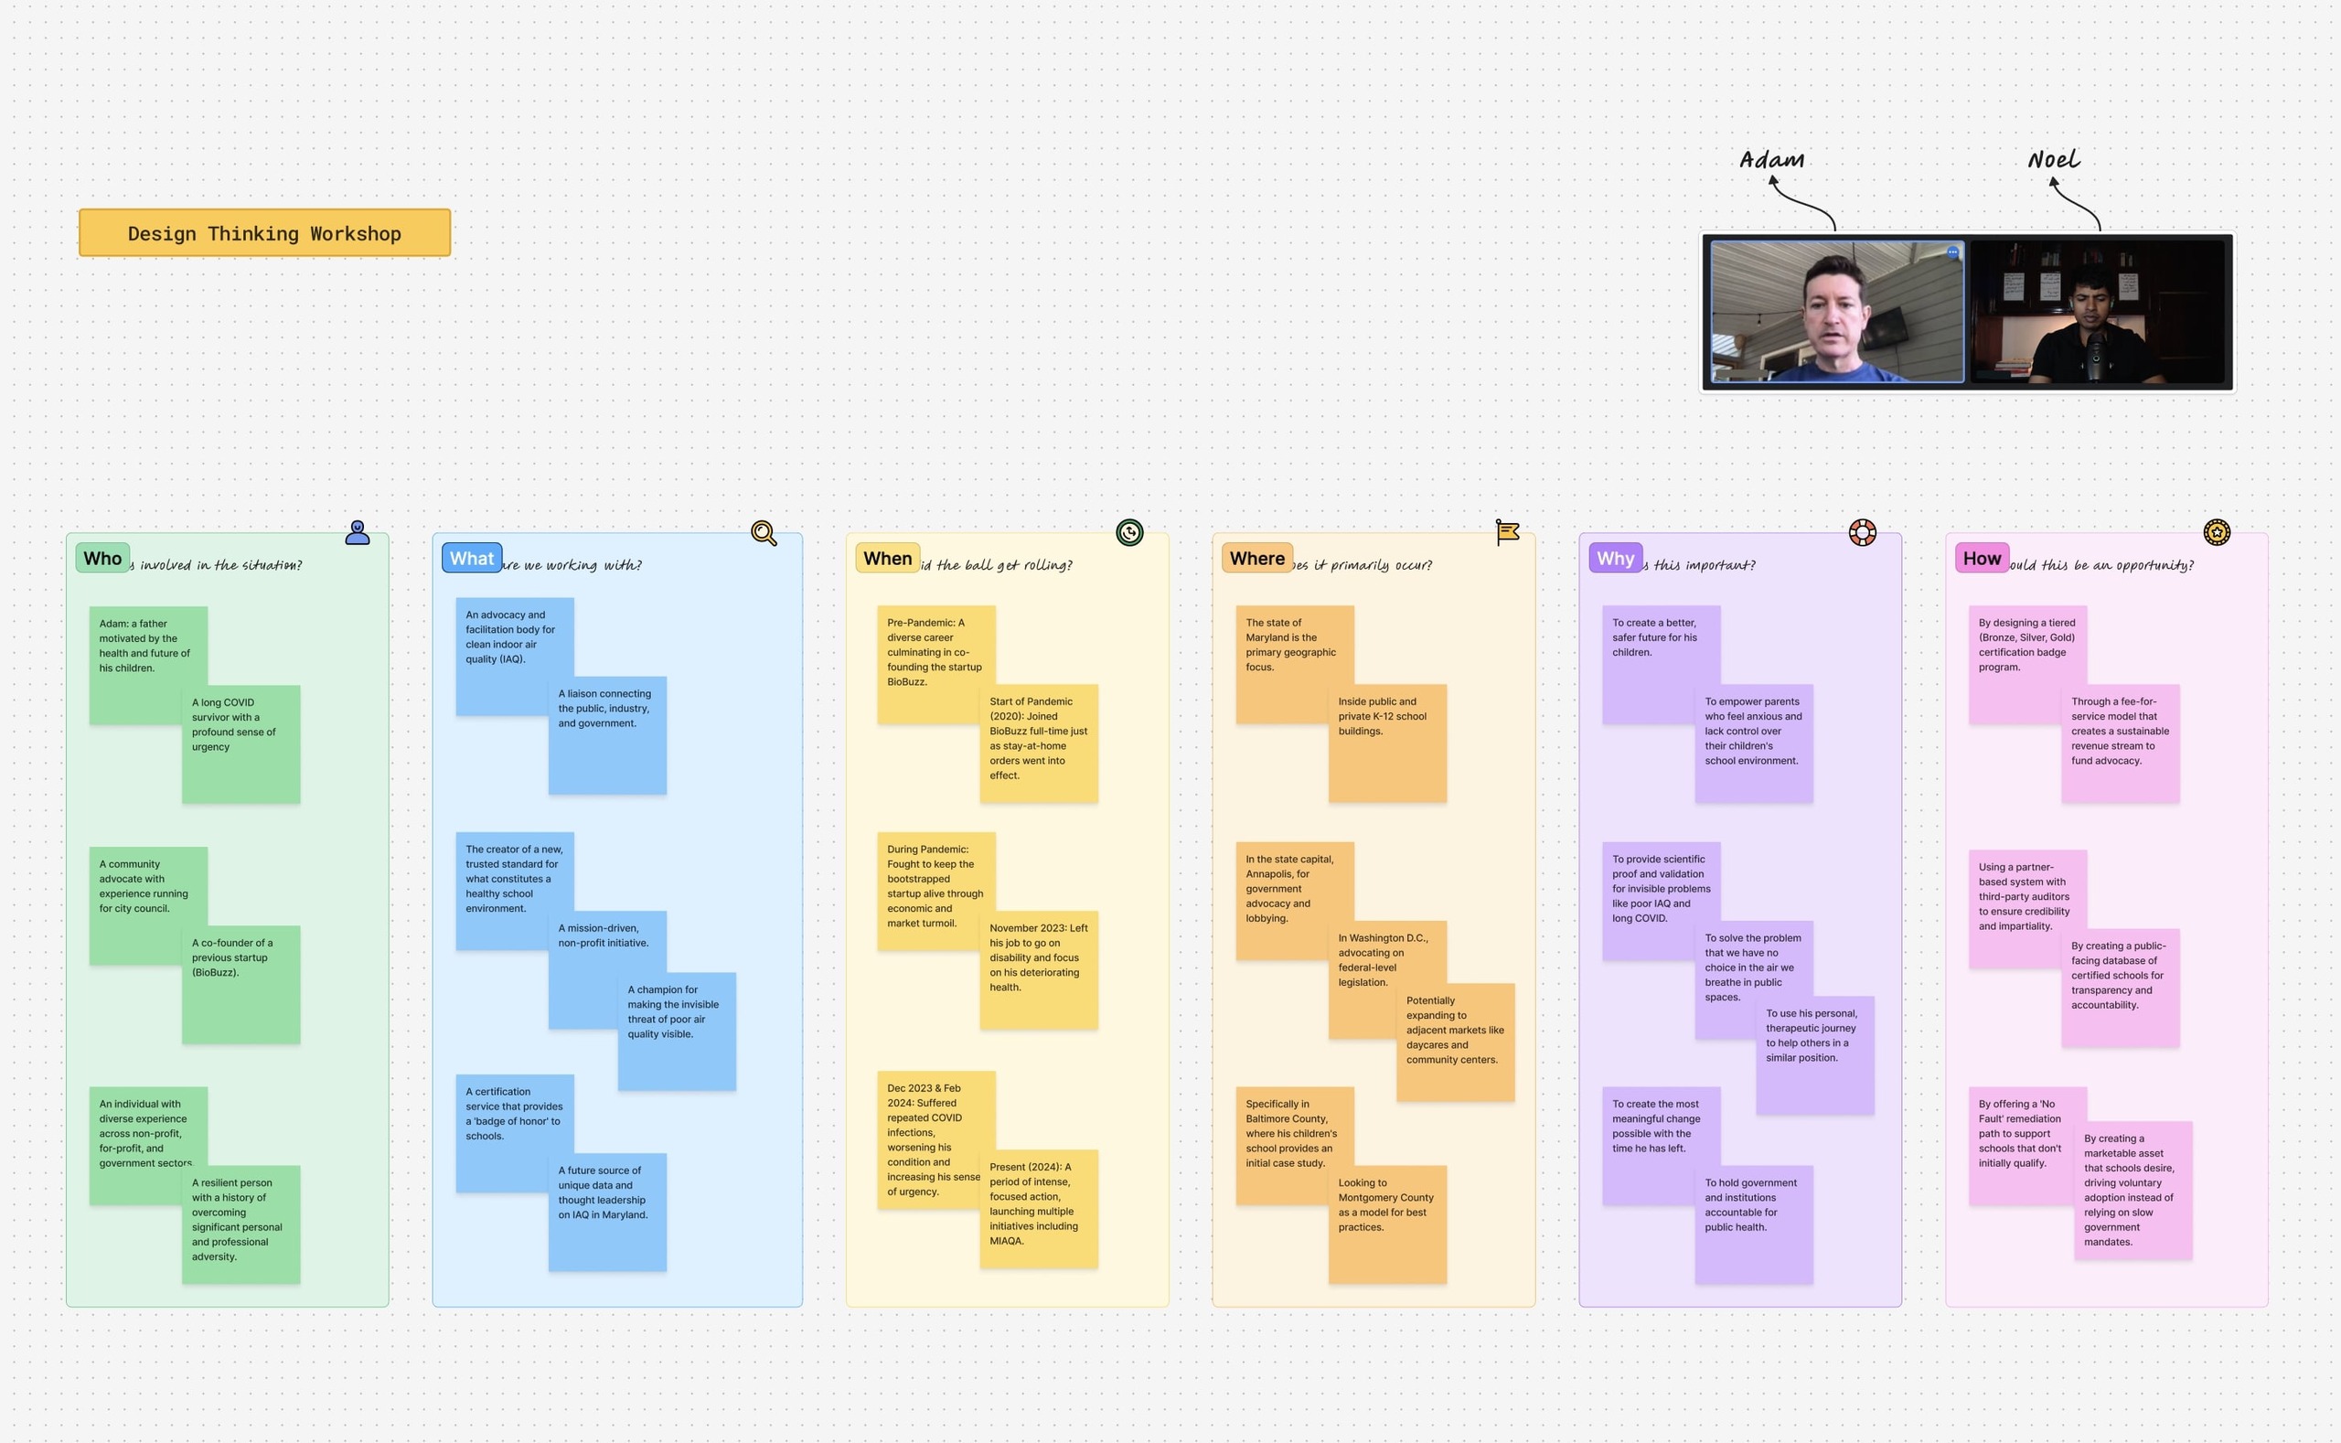Viewport: 2341px width, 1443px height.
Task: Select the orange Where label tag
Action: [x=1256, y=559]
